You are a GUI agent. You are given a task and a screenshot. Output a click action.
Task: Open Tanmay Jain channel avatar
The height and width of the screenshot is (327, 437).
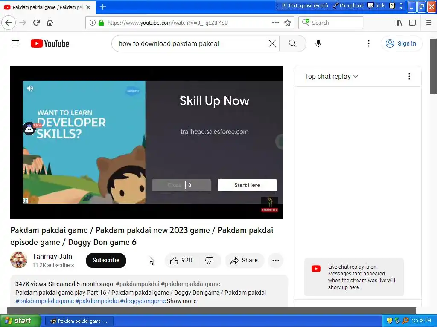click(x=19, y=260)
